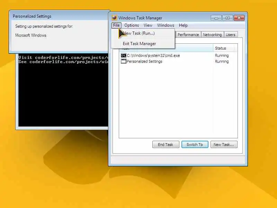The height and width of the screenshot is (208, 277).
Task: Switch to the Networking tab
Action: tap(212, 35)
